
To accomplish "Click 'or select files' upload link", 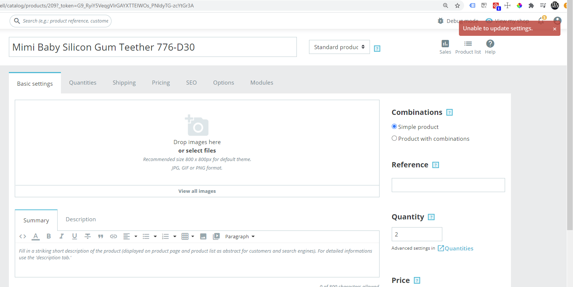I will 197,151.
